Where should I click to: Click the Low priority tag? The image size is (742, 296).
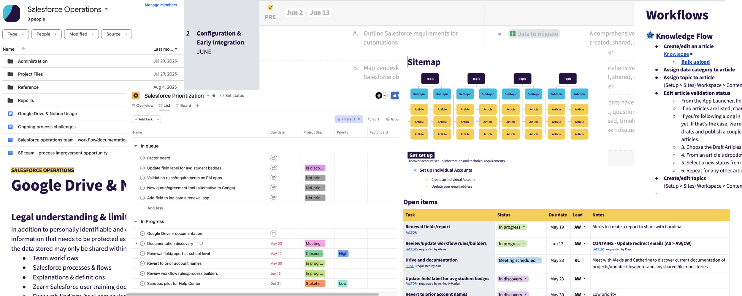coord(343,284)
